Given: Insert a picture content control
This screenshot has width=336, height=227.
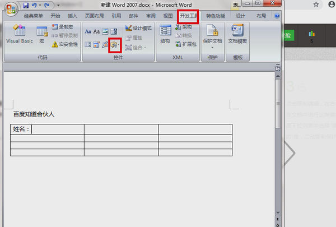Looking at the screenshot, I should (105, 31).
